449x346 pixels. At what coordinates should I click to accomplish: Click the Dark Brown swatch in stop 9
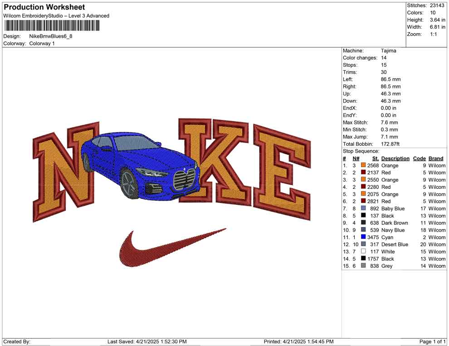pyautogui.click(x=363, y=222)
